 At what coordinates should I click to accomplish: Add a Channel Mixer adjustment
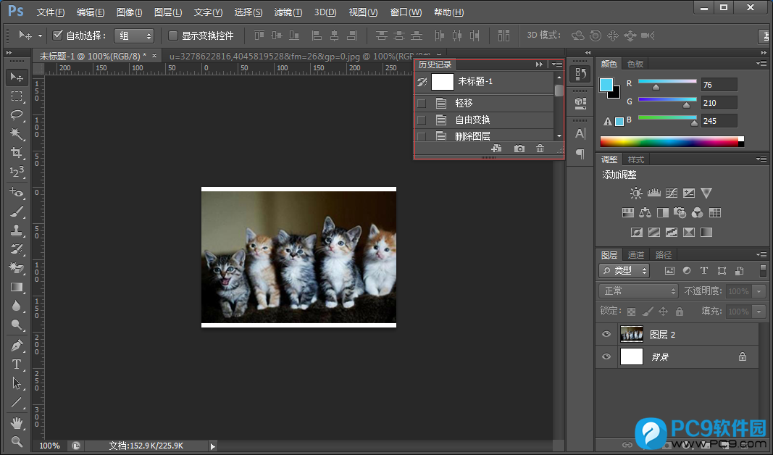[697, 212]
